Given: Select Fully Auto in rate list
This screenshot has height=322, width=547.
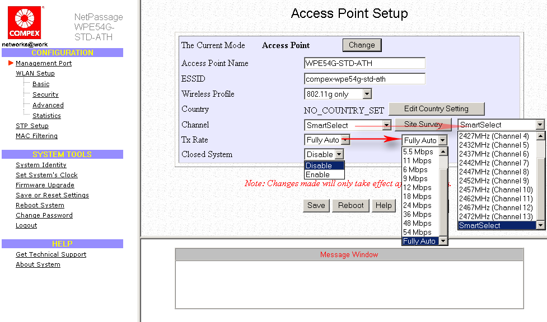Looking at the screenshot, I should point(420,241).
